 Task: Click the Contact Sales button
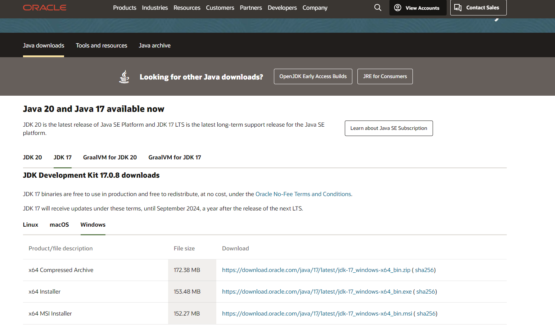(478, 8)
